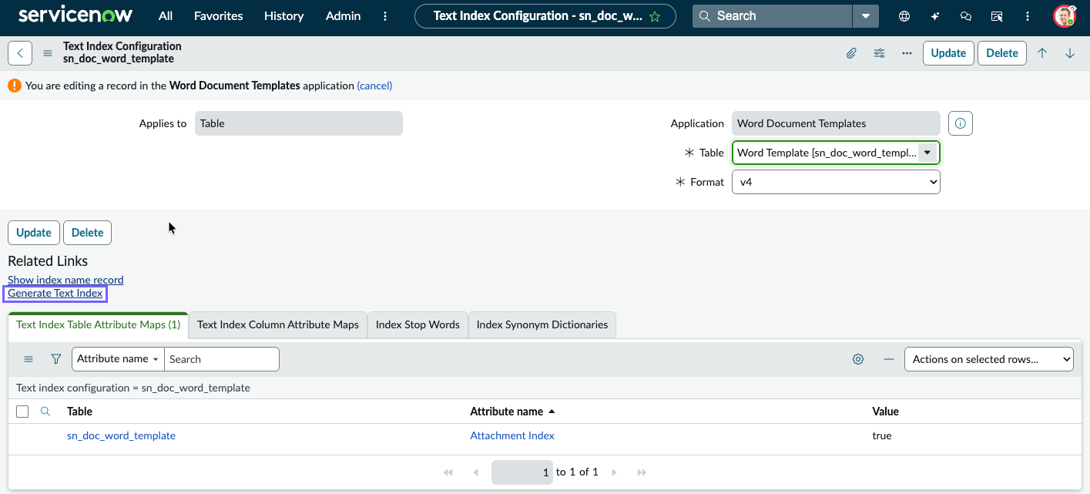The width and height of the screenshot is (1090, 494).
Task: Toggle the favorite star in the title pill
Action: point(655,16)
